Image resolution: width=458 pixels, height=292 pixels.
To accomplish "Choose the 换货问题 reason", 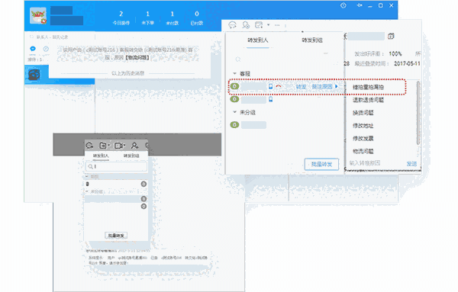I will [363, 113].
